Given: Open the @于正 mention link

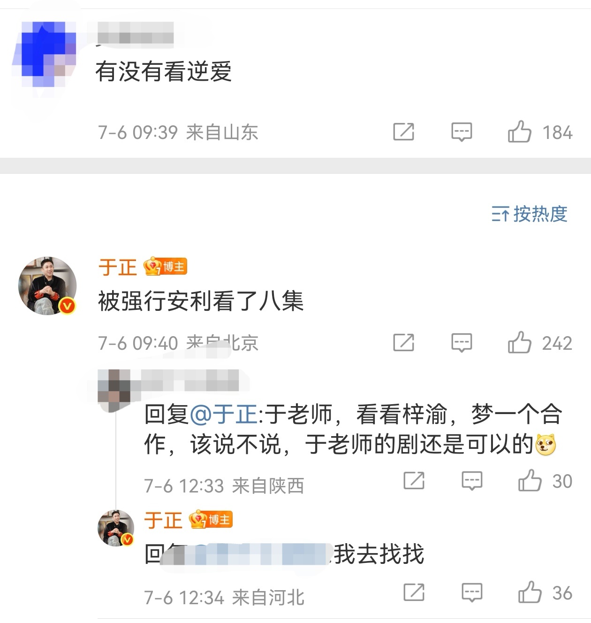Looking at the screenshot, I should click(x=224, y=415).
